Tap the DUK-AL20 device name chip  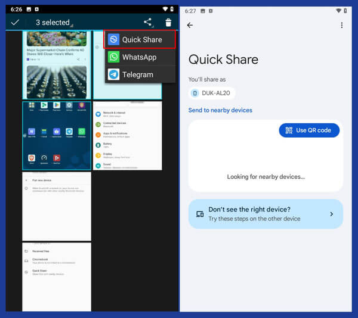click(212, 93)
